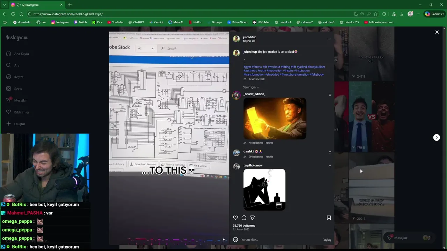Open the Ara search item in sidebar
This screenshot has width=447, height=251.
[13, 65]
